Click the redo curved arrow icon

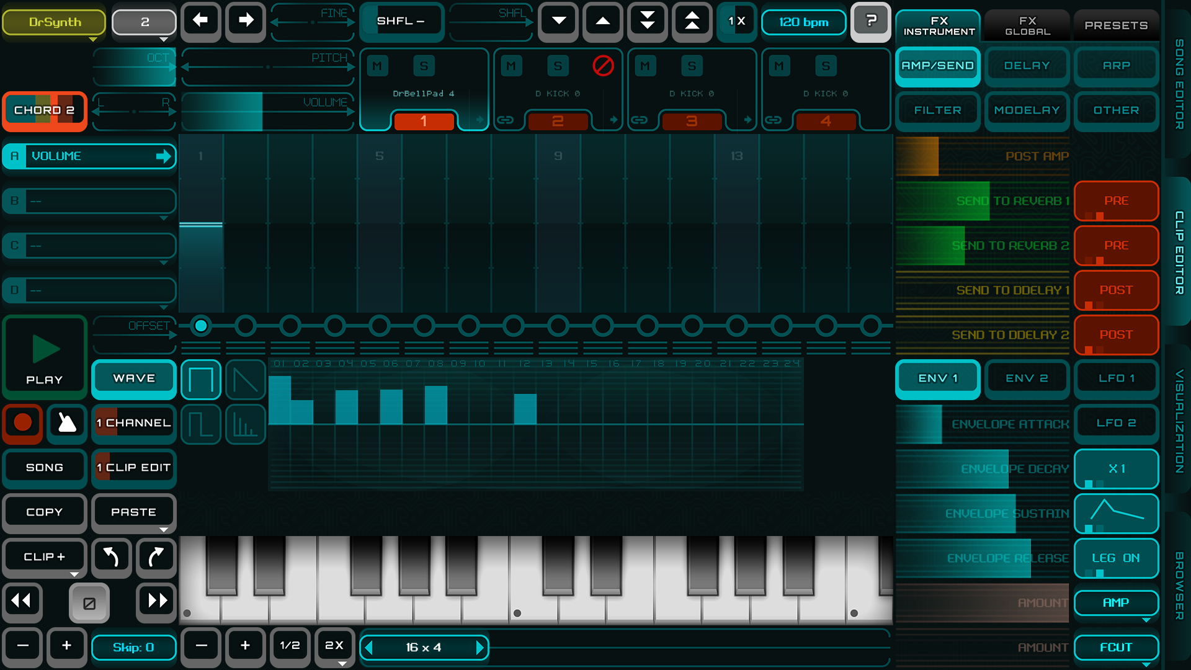coord(156,557)
